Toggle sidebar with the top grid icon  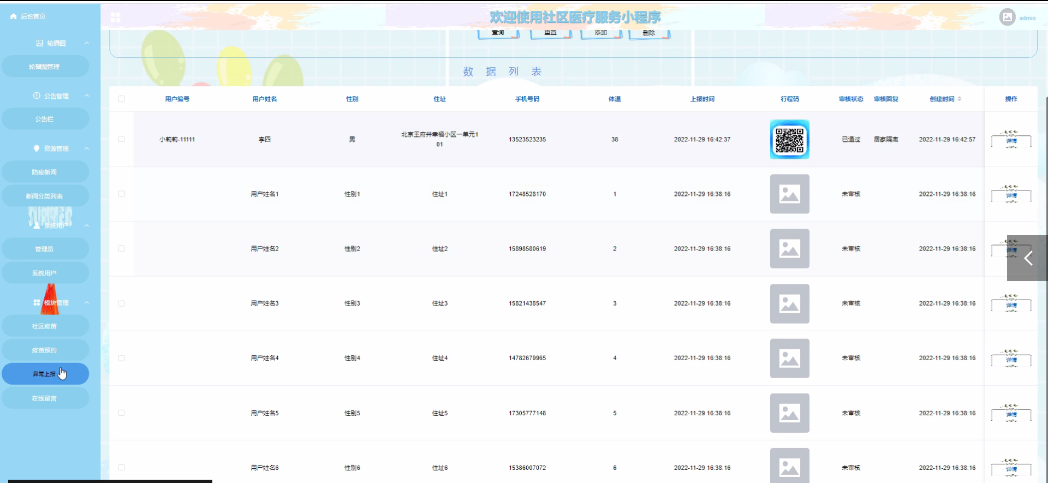coord(115,17)
